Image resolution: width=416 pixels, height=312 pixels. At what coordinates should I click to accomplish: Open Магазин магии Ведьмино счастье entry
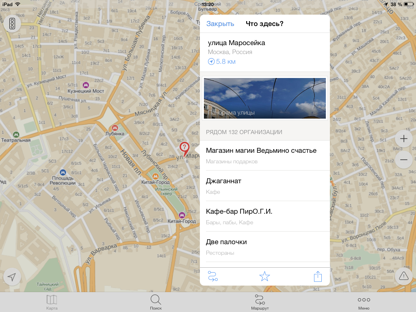click(265, 156)
